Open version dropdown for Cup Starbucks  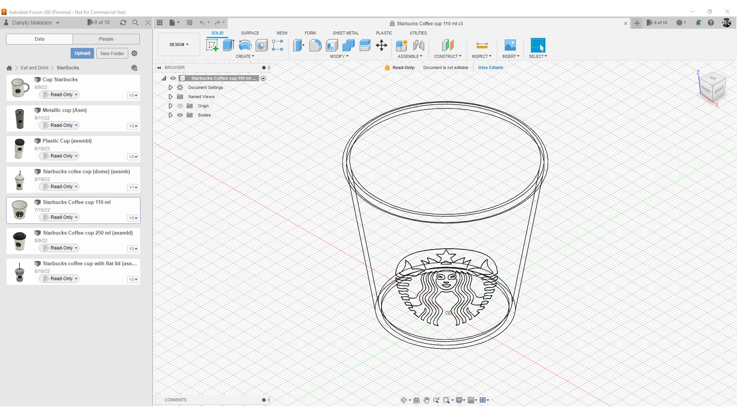[133, 95]
